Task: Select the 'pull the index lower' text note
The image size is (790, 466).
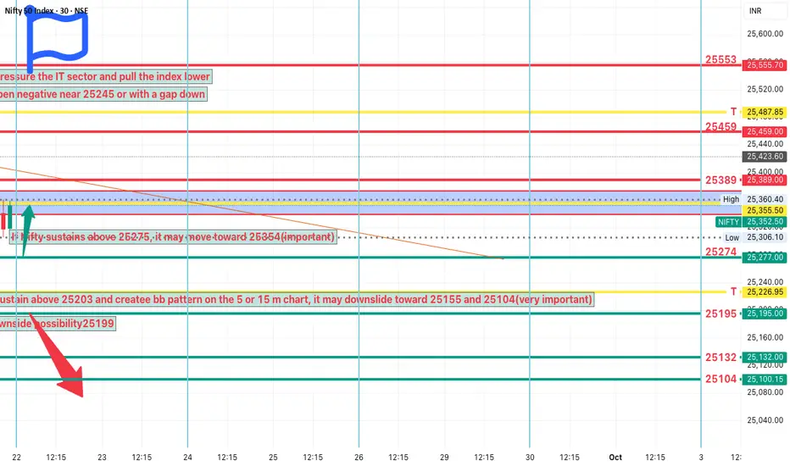Action: (105, 76)
